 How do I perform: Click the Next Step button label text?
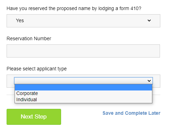pyautogui.click(x=34, y=116)
